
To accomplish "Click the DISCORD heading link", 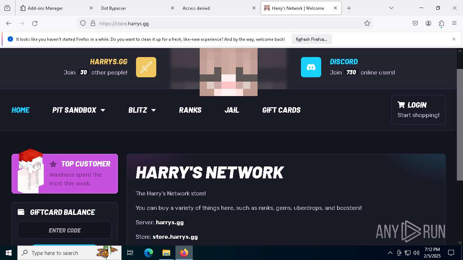I will [x=344, y=62].
